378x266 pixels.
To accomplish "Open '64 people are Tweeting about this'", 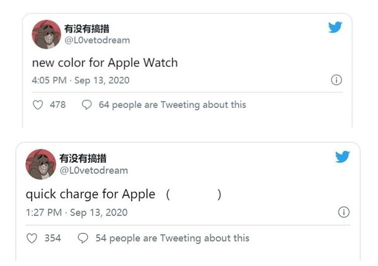I will pos(172,105).
